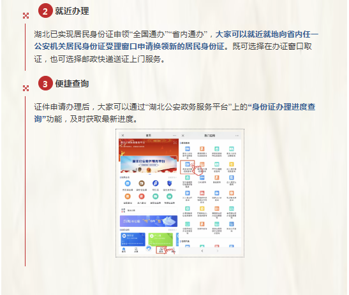Click the 湖北公安政务服务平台 banner image
Viewport: 349px width, 295px height.
coord(149,164)
